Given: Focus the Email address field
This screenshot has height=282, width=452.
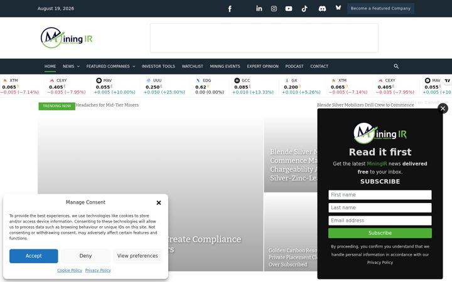Looking at the screenshot, I should 380,221.
